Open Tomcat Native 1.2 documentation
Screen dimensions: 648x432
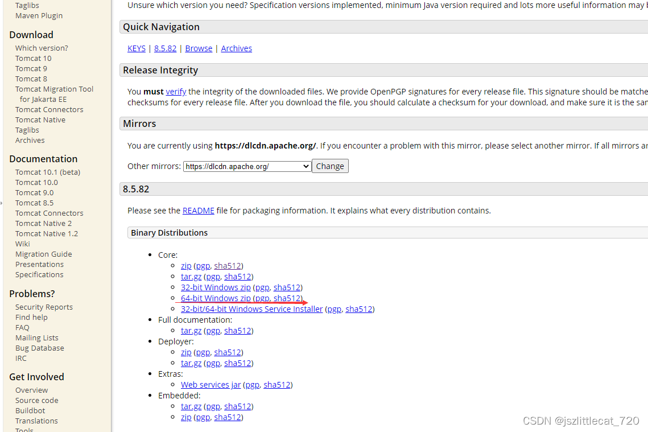(47, 233)
